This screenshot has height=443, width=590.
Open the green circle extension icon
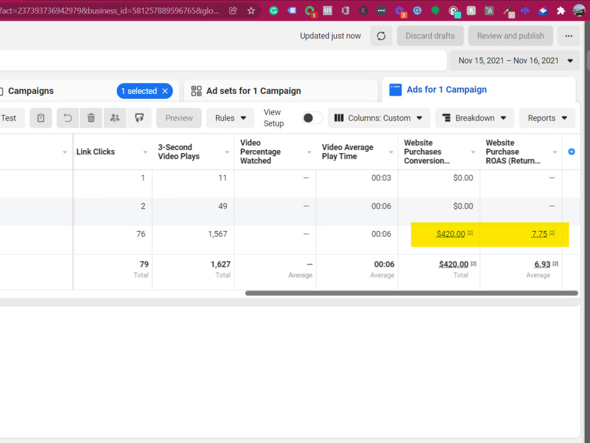[435, 11]
